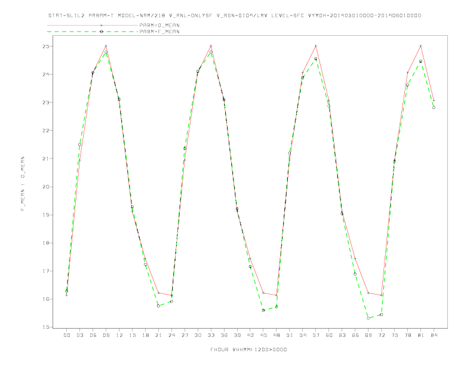The width and height of the screenshot is (473, 365).
Task: Click x-axis tick label 48
Action: (x=277, y=335)
